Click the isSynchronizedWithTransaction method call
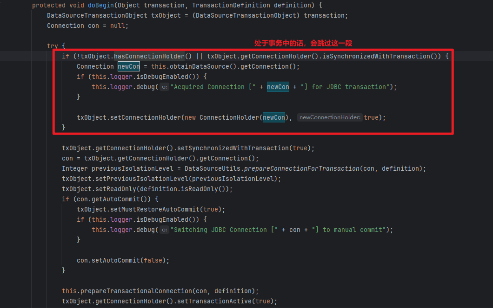This screenshot has width=493, height=308. (x=377, y=57)
